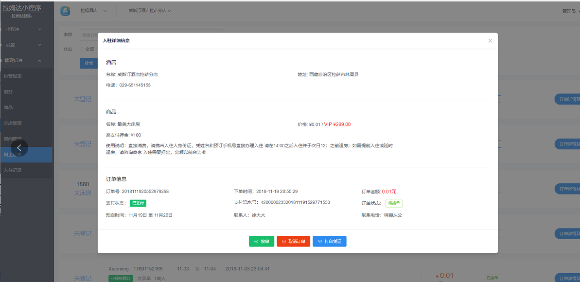The width and height of the screenshot is (580, 282).
Task: Click the payment serial number 4200000233201811191529771533
Action: pos(295,202)
